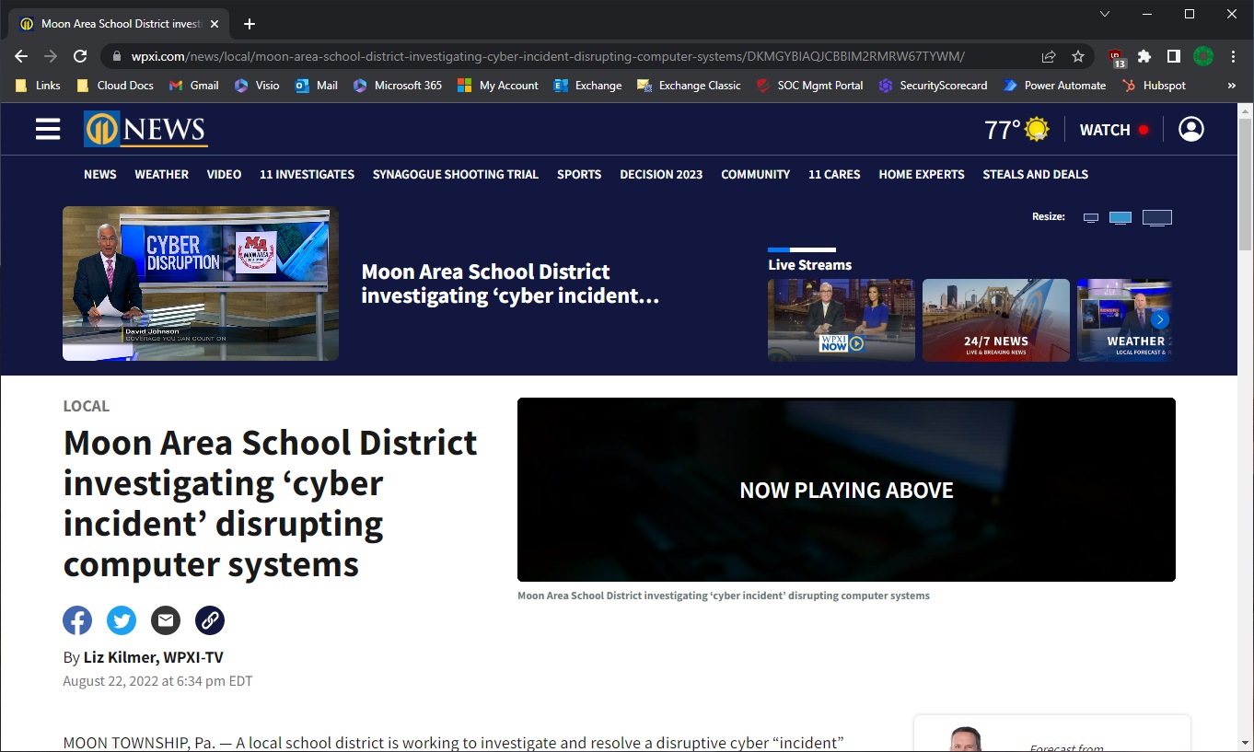Screen dimensions: 1254x752
Task: Select largest video resize option
Action: 1157,218
